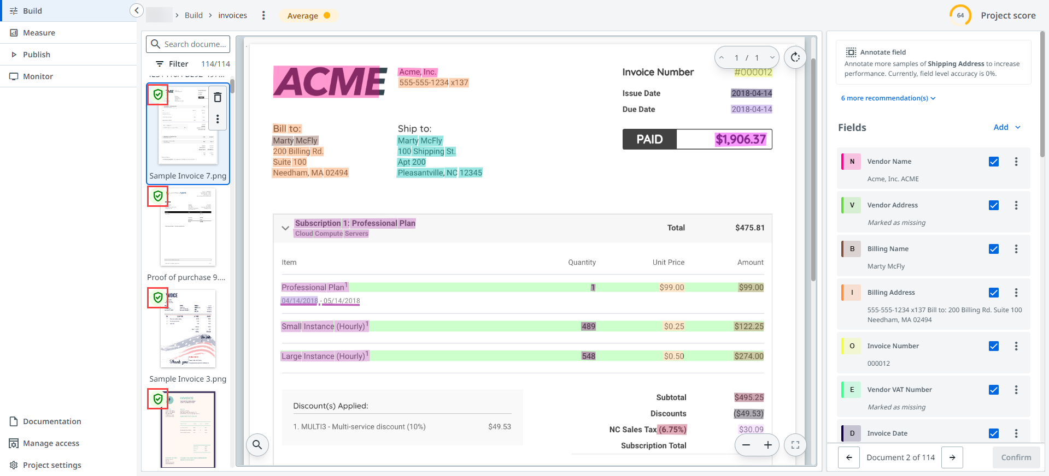The width and height of the screenshot is (1049, 476).
Task: Click the highlighted total $1,906.37
Action: coord(741,139)
